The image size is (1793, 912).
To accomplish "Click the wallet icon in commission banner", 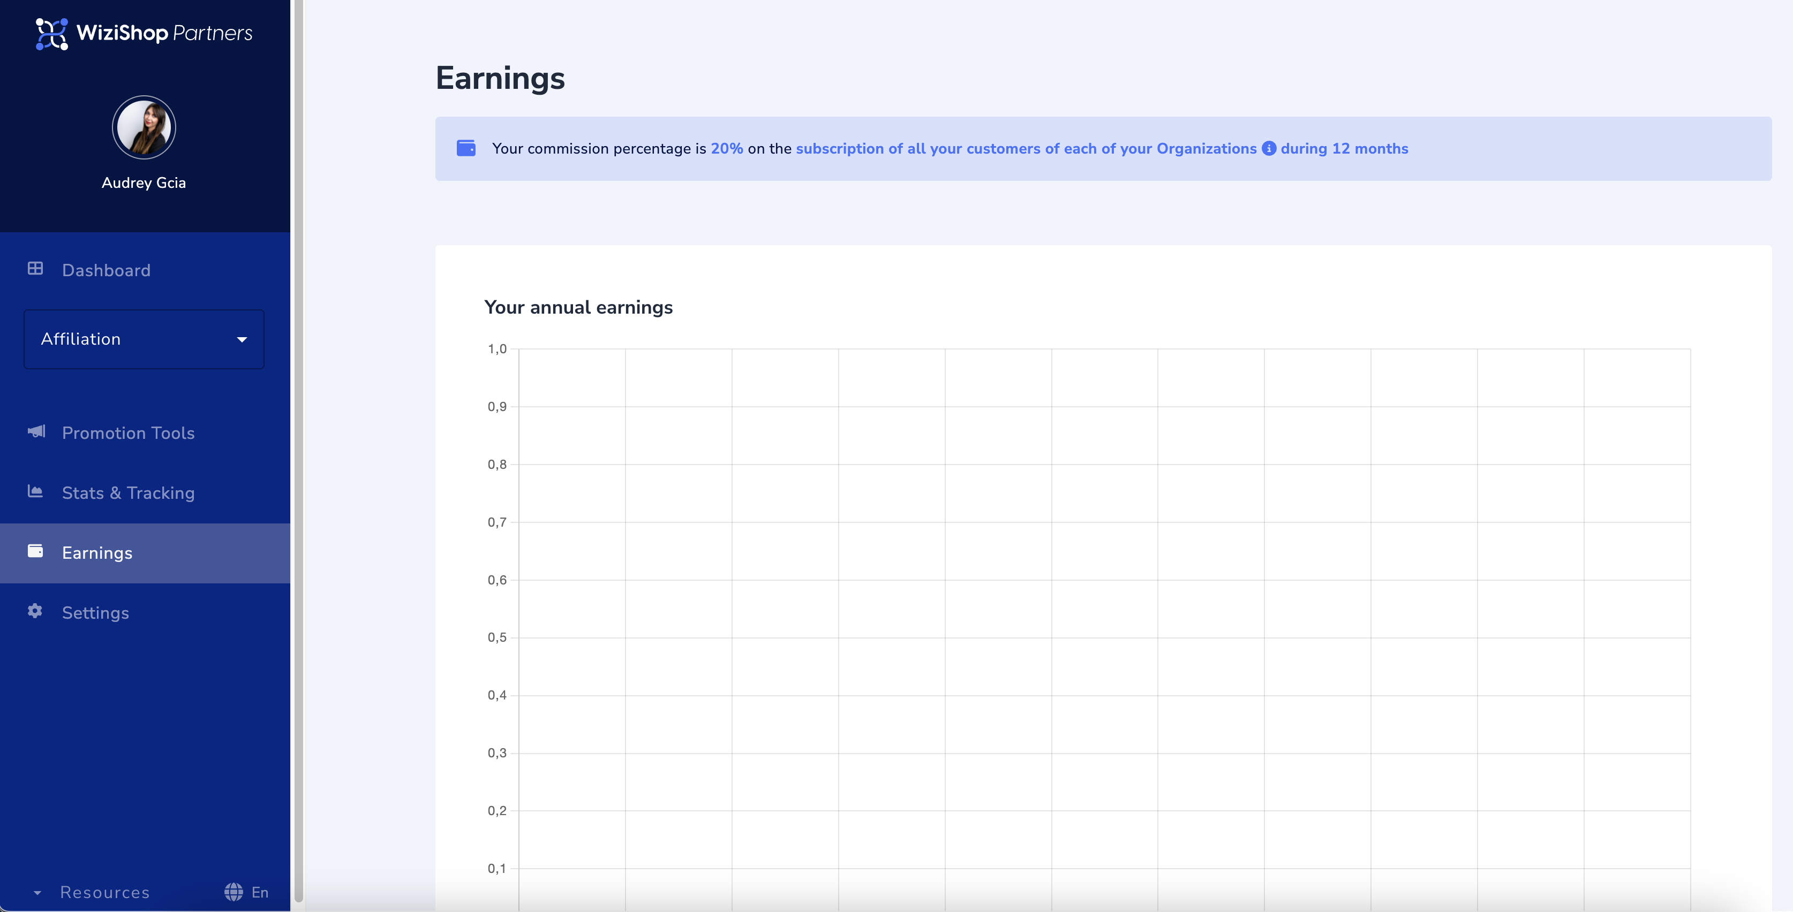I will pyautogui.click(x=466, y=148).
